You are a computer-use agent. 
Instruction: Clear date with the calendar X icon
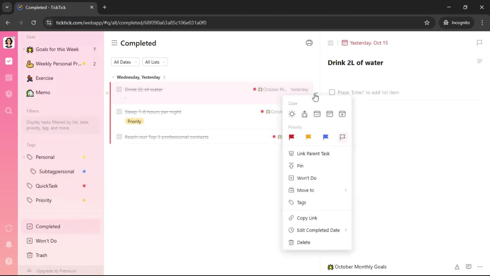(342, 114)
